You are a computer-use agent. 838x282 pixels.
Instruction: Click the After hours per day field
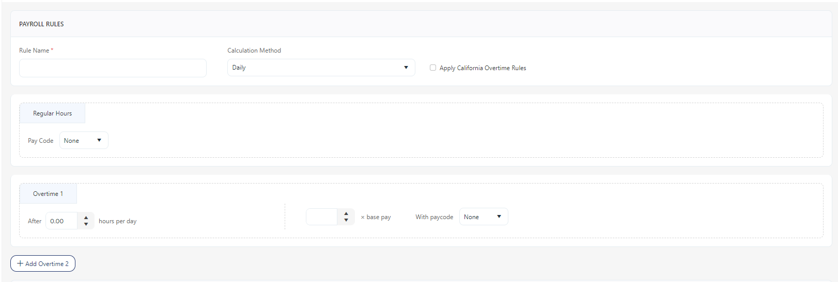[x=61, y=221]
